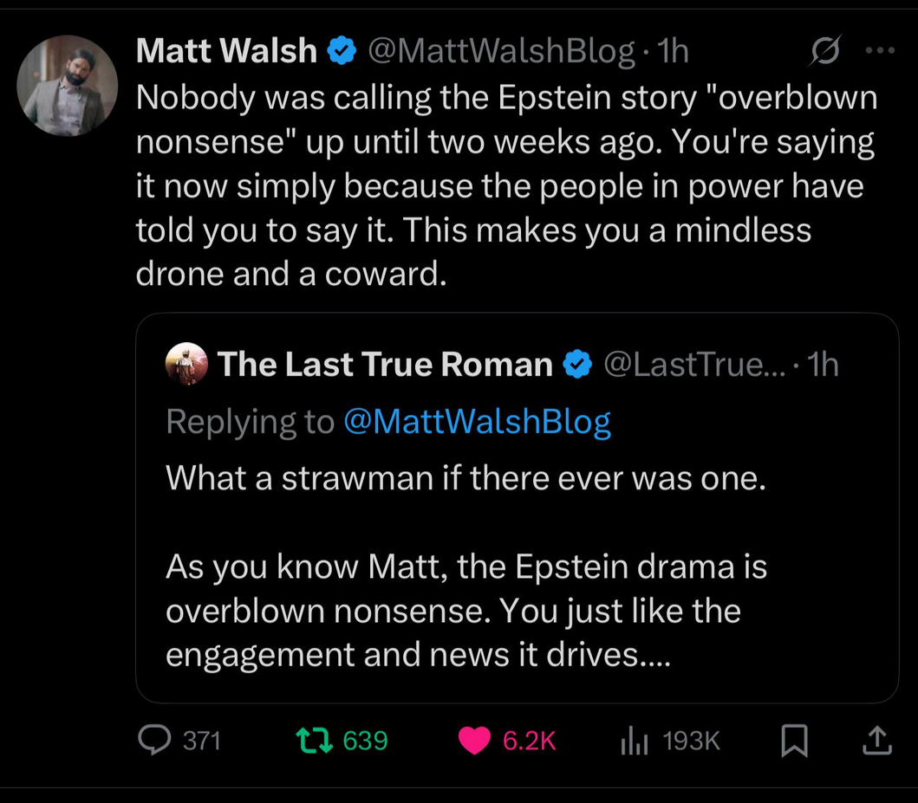Click the Matt Walsh display name

[226, 51]
